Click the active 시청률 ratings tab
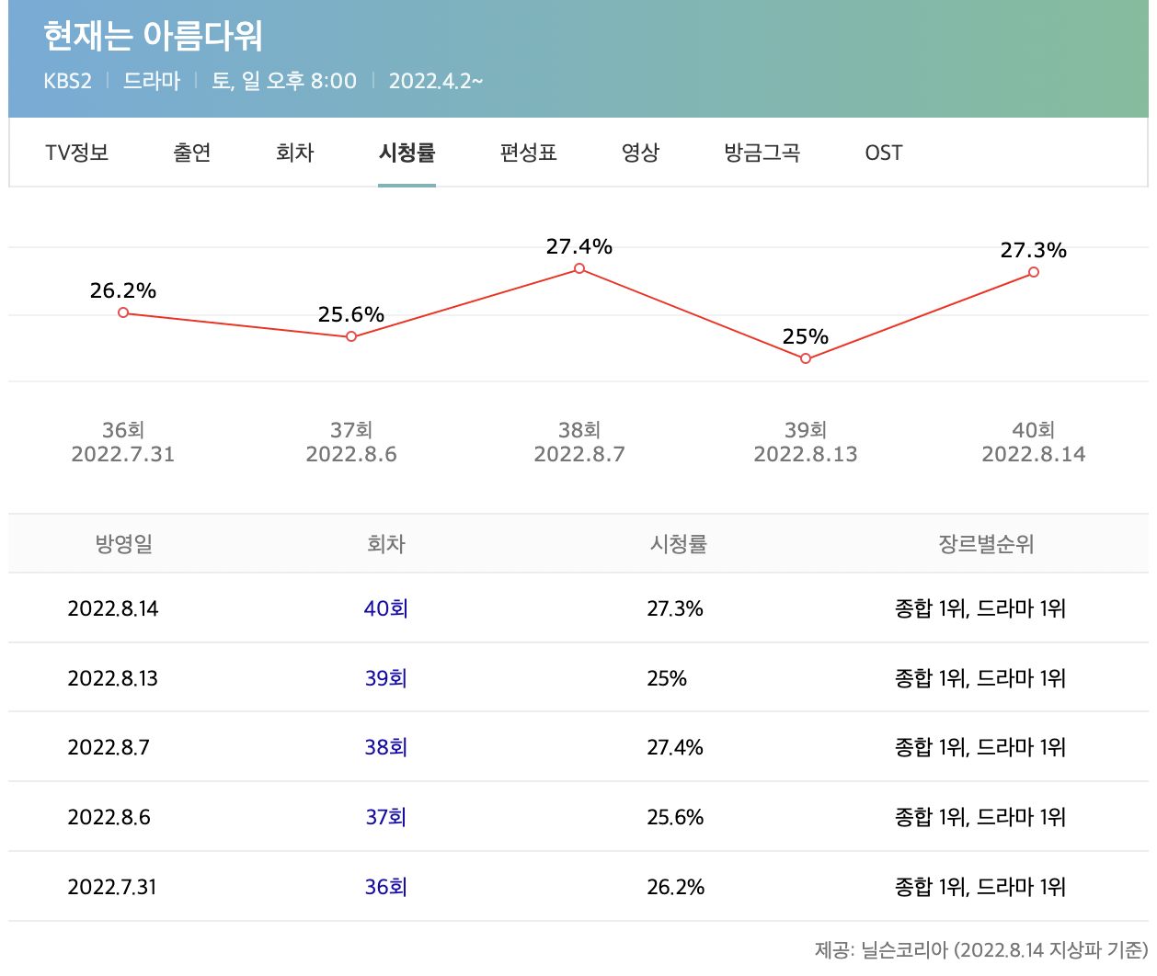Image resolution: width=1157 pixels, height=976 pixels. point(407,153)
